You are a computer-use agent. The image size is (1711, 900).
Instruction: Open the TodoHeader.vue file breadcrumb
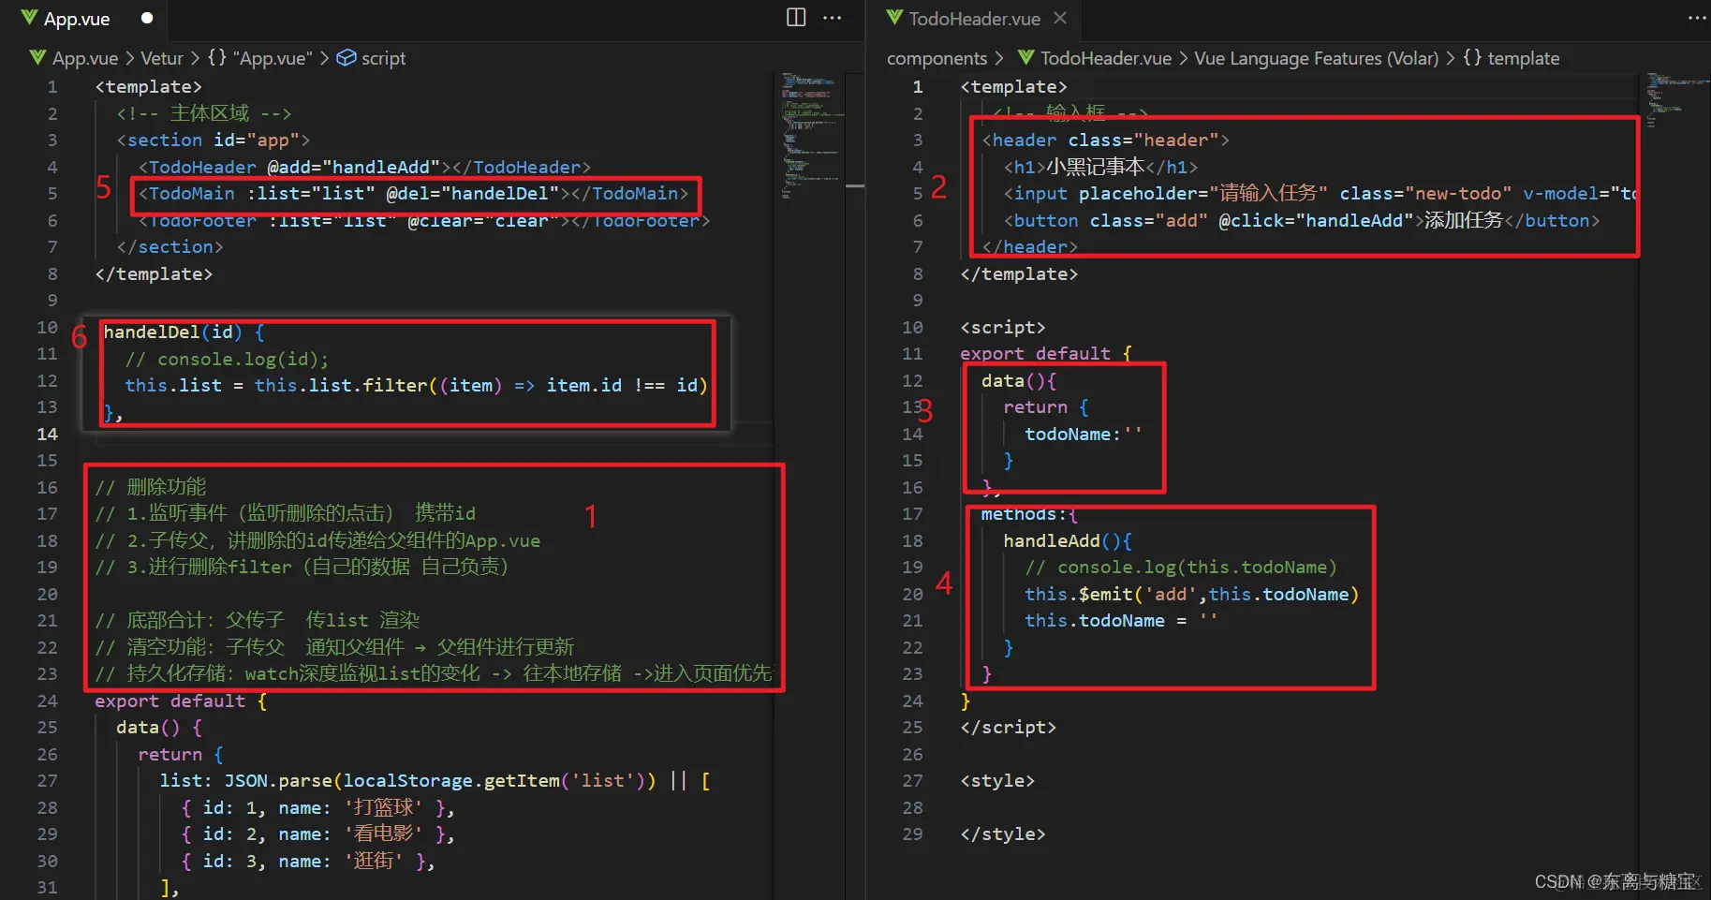(1094, 58)
